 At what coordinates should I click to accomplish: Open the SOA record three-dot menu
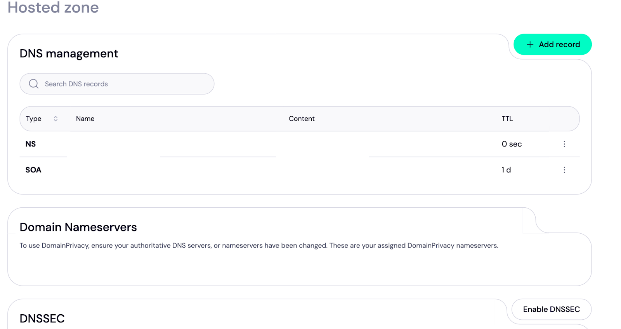point(564,170)
